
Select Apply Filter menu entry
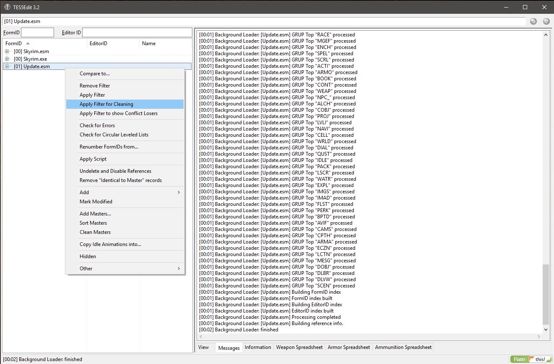[x=125, y=95]
